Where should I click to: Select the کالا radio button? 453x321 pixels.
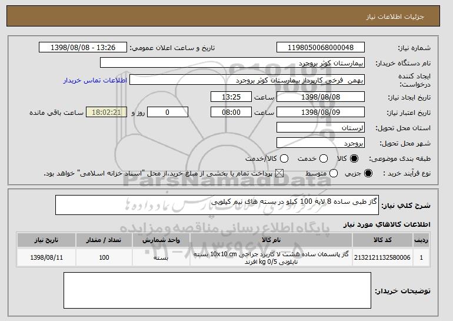coord(354,158)
